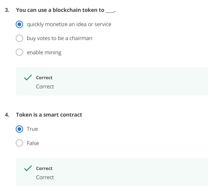The width and height of the screenshot is (208, 186).
Task: Pick the True radio button
Action: pyautogui.click(x=19, y=129)
